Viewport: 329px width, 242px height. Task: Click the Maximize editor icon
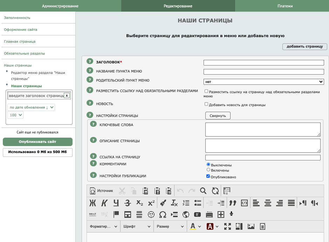[227, 226]
